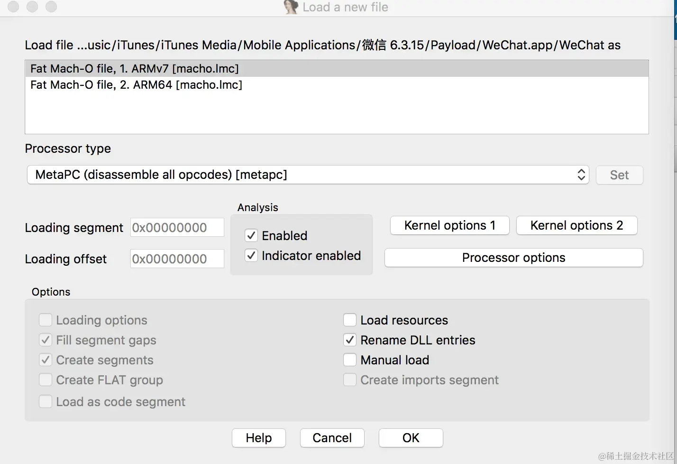Open Kernel options 1
Viewport: 677px width, 464px height.
[449, 225]
